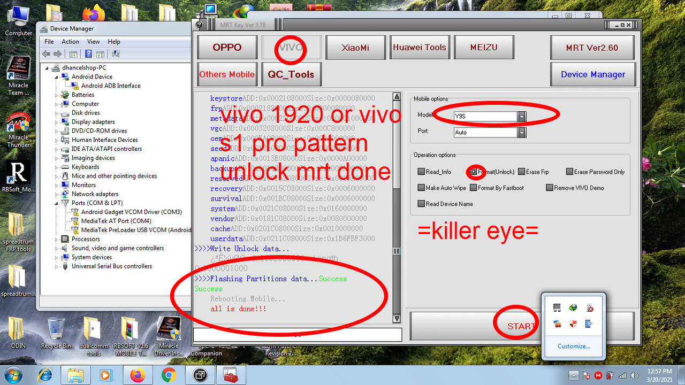Open Help via the question mark toolbar icon
The width and height of the screenshot is (685, 385).
[89, 53]
